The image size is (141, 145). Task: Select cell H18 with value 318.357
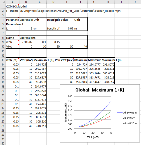(108, 82)
